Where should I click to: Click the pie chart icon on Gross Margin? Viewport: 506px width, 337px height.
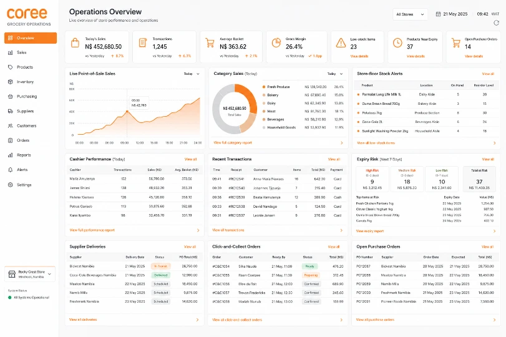coord(276,43)
